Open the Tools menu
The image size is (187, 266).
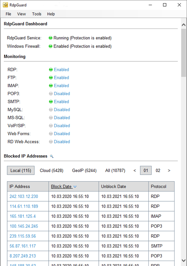click(36, 14)
